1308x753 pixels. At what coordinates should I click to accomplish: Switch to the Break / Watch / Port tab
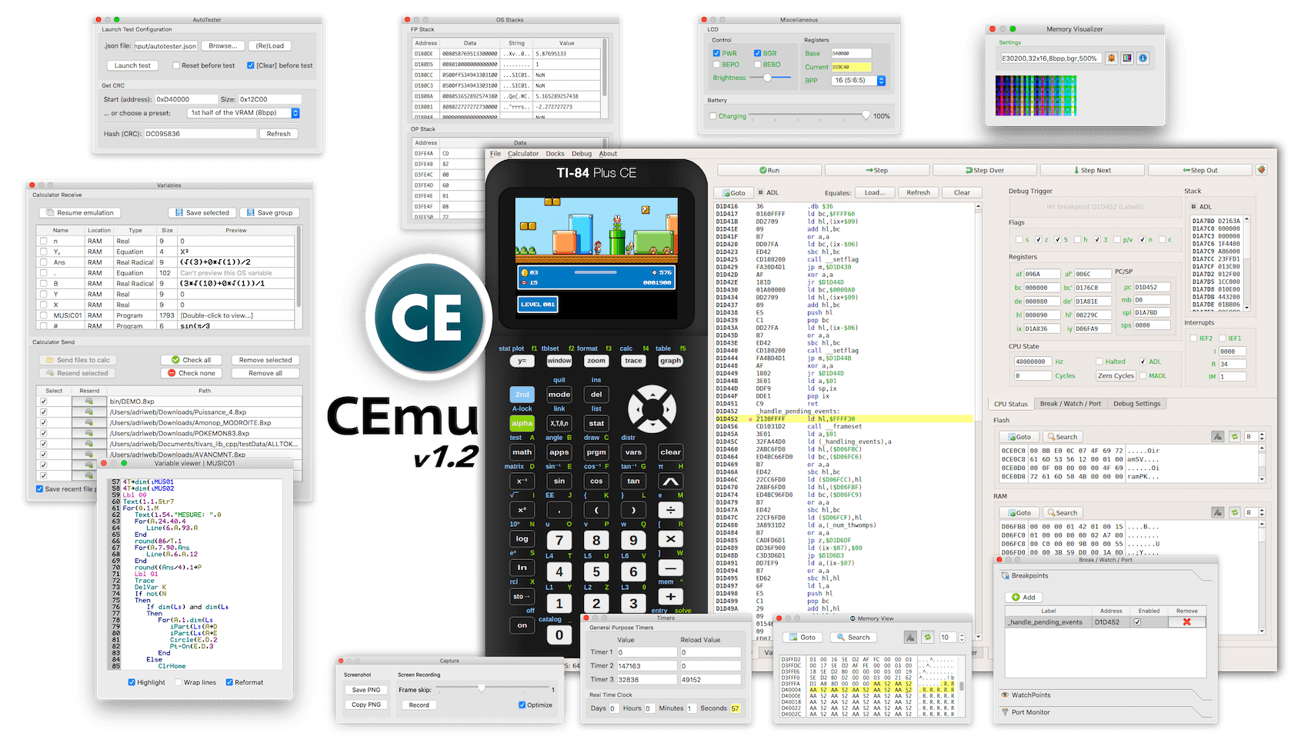pyautogui.click(x=1070, y=403)
